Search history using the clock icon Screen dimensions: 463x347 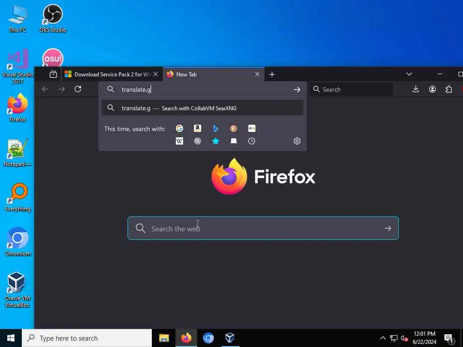pyautogui.click(x=251, y=141)
